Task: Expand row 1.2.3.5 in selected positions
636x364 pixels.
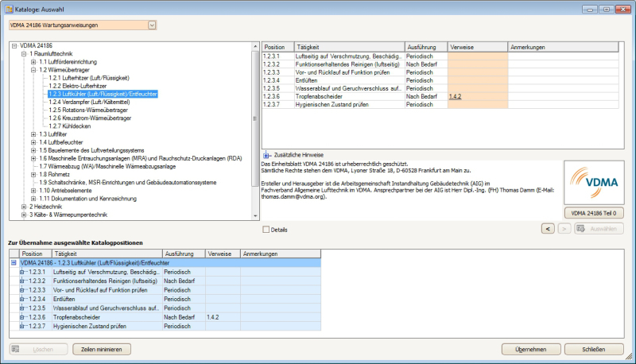Action: pos(22,308)
